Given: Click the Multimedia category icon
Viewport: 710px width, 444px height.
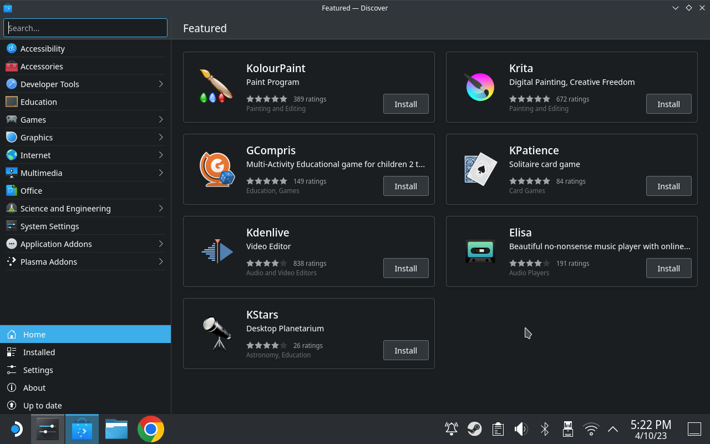Looking at the screenshot, I should click(12, 173).
